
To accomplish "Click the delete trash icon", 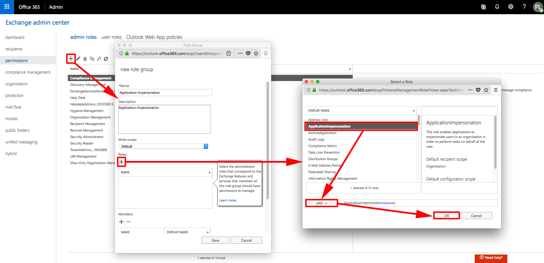I will 85,59.
